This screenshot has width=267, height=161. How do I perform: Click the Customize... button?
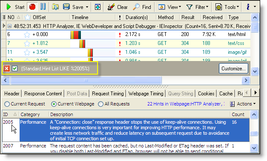233,69
